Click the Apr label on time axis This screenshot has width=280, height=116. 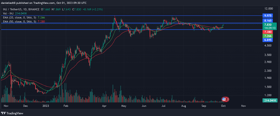pyautogui.click(x=105, y=106)
